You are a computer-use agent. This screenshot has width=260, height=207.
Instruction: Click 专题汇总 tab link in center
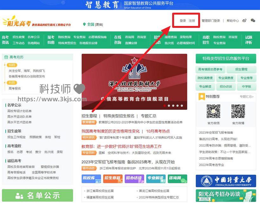click(149, 116)
